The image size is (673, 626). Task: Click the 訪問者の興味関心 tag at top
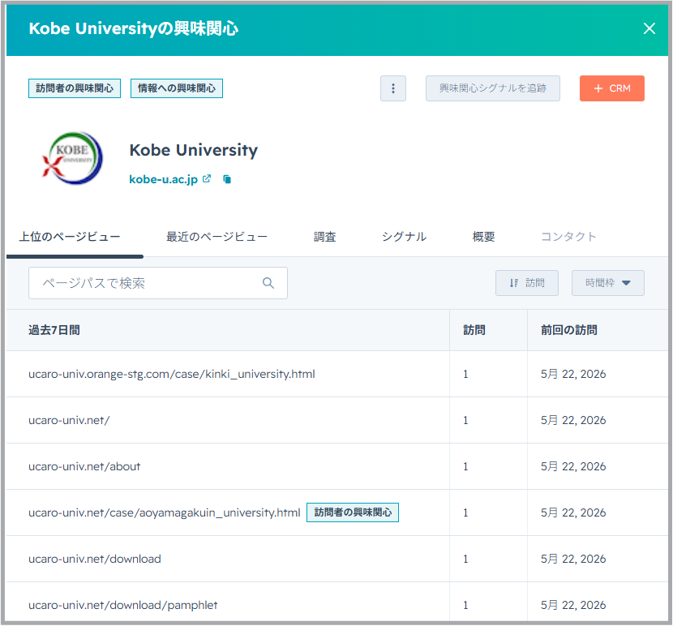pyautogui.click(x=75, y=88)
